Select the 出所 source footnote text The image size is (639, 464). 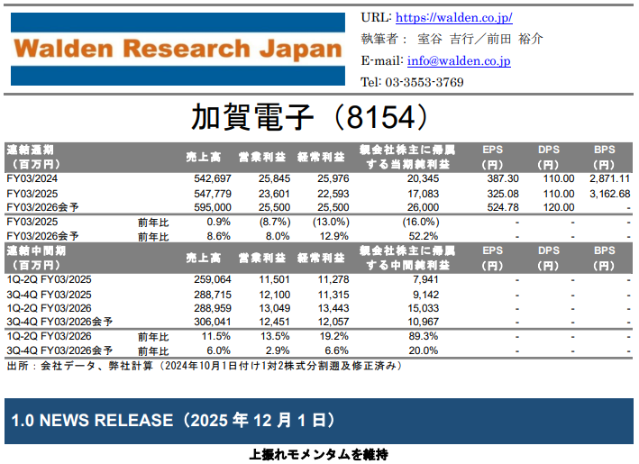pos(204,366)
